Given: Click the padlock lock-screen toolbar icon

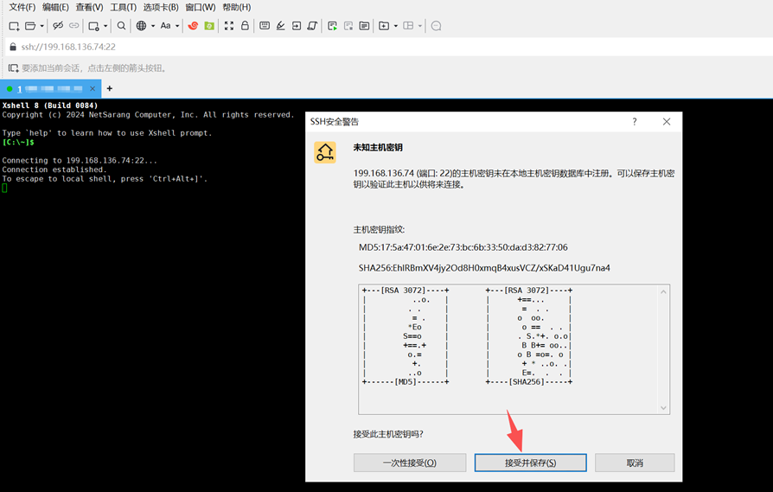Looking at the screenshot, I should pos(245,26).
